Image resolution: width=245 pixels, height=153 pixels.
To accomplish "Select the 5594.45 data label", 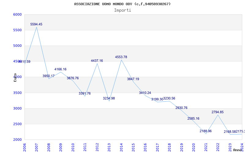I will 36,24.
